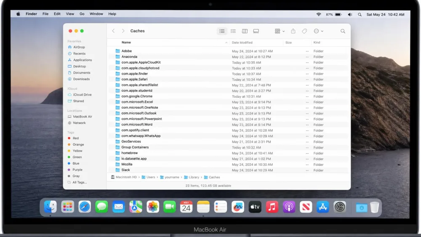Open Music from the Dock
The width and height of the screenshot is (421, 237).
tap(272, 207)
